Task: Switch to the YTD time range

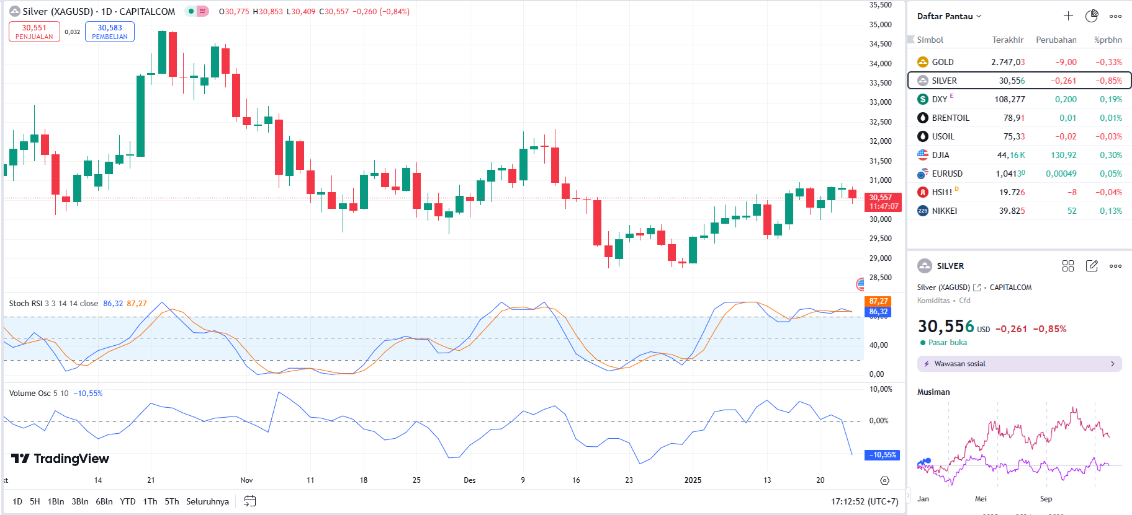Action: [127, 501]
